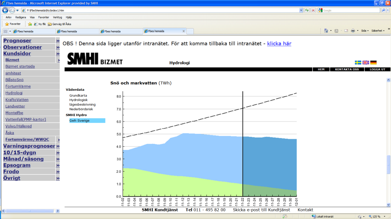Follow the klicka här link
Screen dimensions: 391x219
279,43
